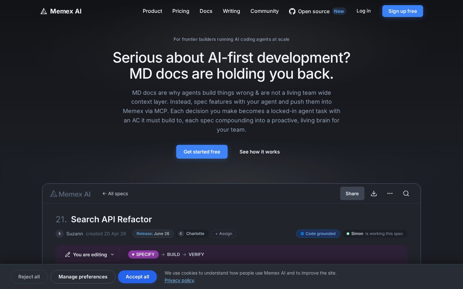Click the search magnifier icon

pos(406,193)
